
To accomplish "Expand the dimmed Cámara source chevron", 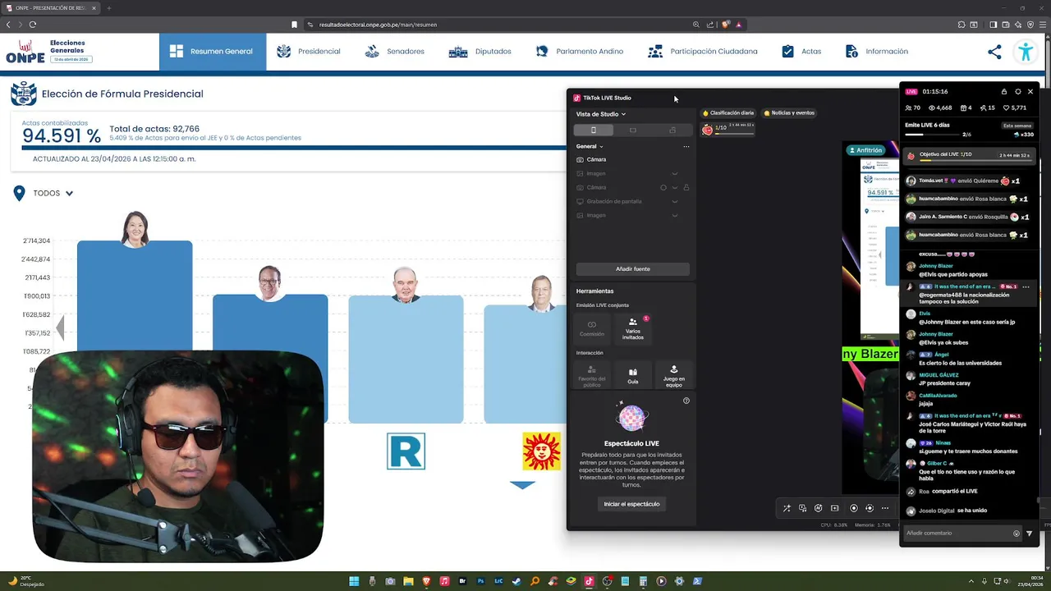I will pyautogui.click(x=675, y=187).
